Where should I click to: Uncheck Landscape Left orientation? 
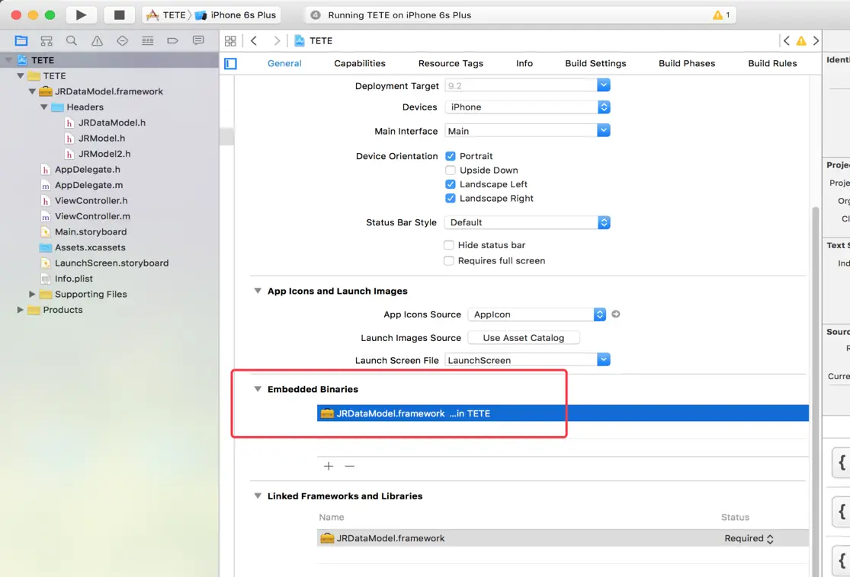[x=450, y=184]
